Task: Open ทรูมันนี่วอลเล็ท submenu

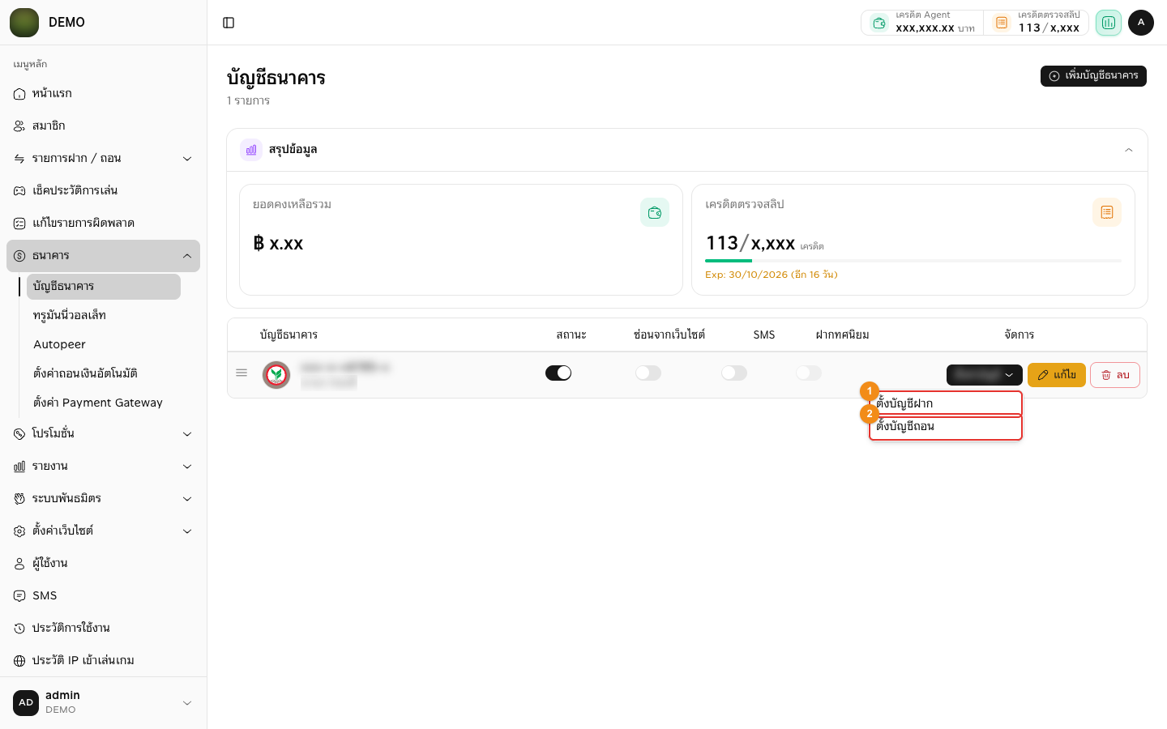Action: 104,316
